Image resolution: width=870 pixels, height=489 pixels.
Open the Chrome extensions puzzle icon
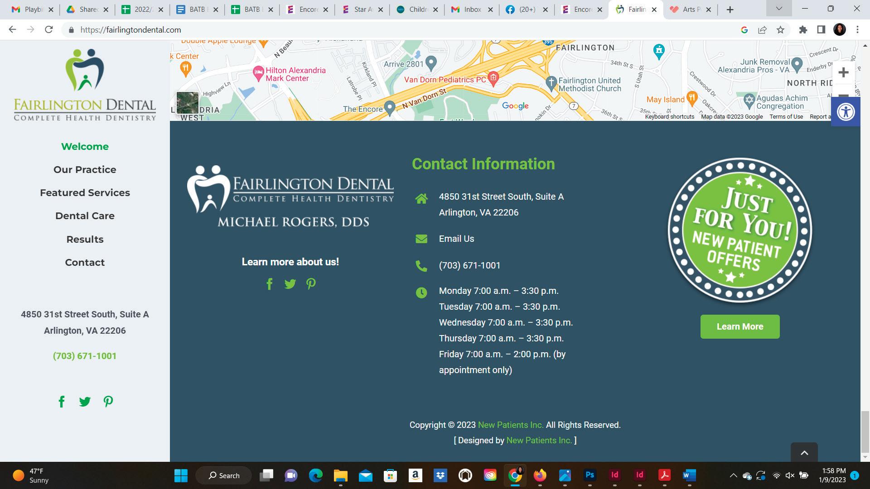click(x=803, y=30)
